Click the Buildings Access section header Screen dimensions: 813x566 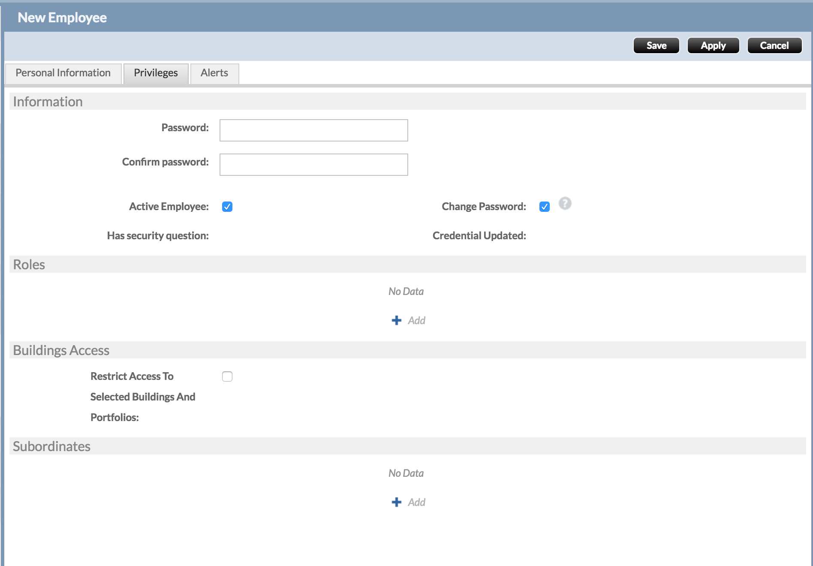pos(61,350)
